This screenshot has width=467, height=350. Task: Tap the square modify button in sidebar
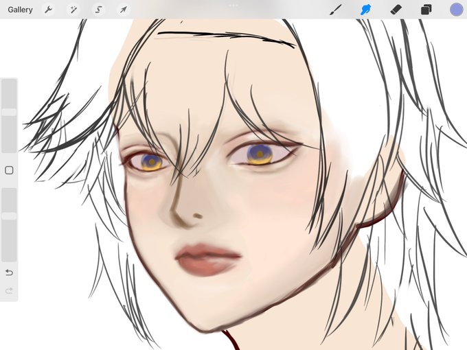click(9, 170)
